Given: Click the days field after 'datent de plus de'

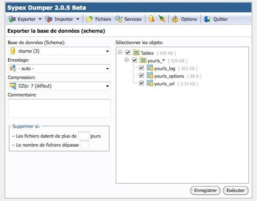Looking at the screenshot, I should [x=84, y=136].
